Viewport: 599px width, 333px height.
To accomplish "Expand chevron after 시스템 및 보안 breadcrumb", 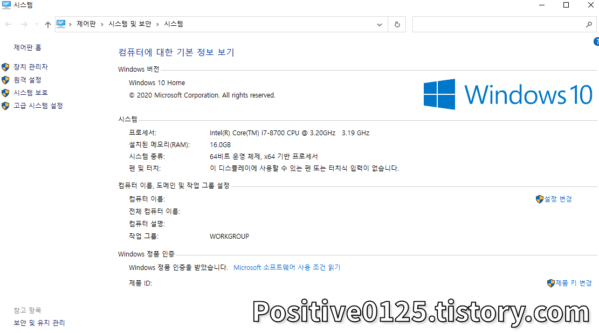I will tap(157, 24).
